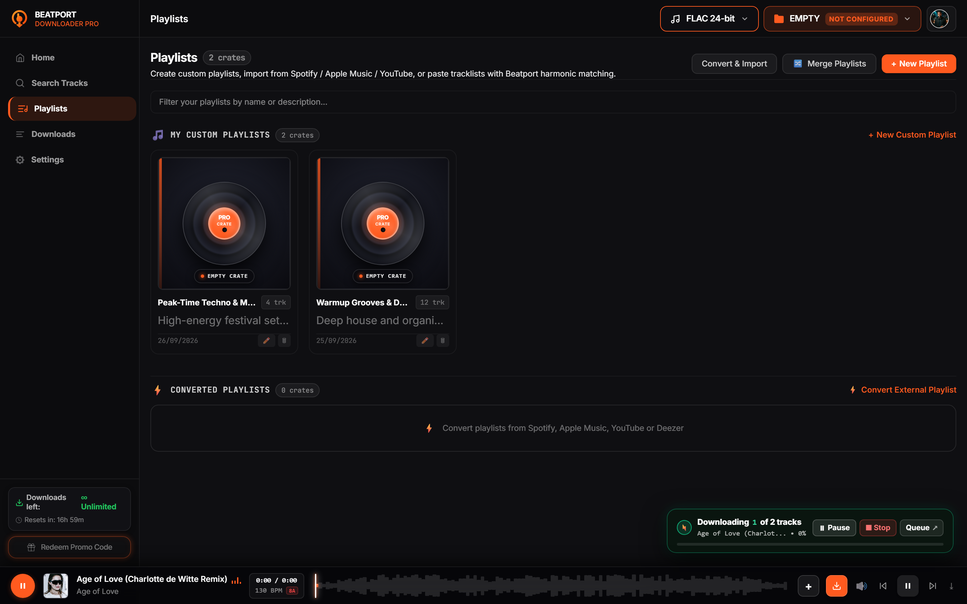Open the user profile avatar
This screenshot has width=967, height=604.
coord(939,19)
